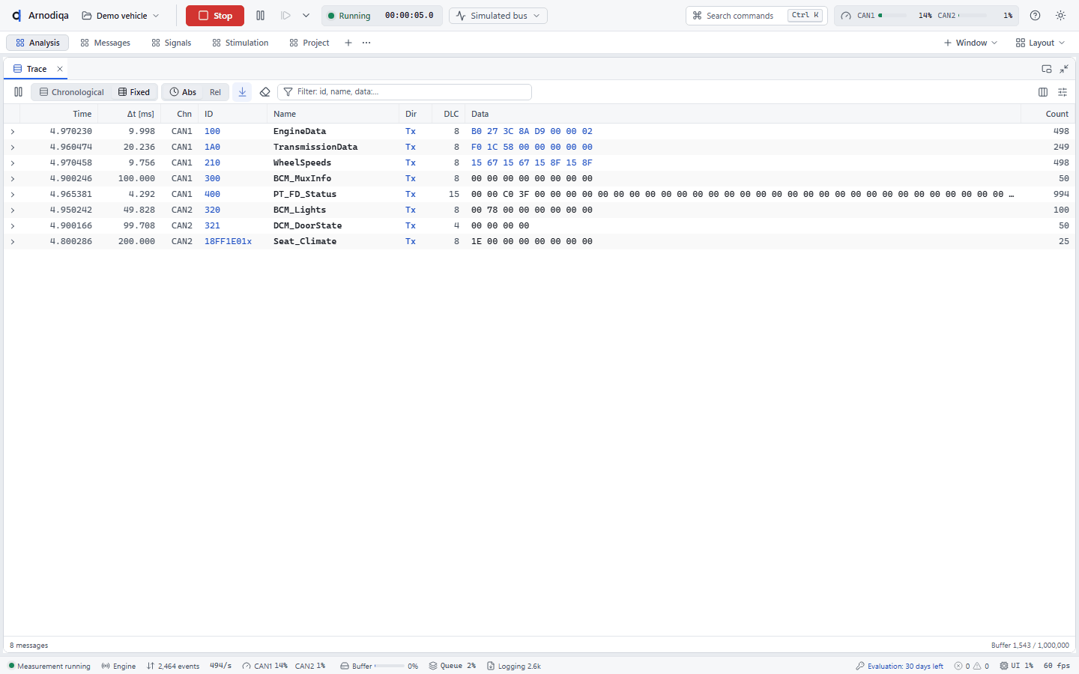The image size is (1079, 674).
Task: Focus the trace filter input field
Action: (405, 92)
